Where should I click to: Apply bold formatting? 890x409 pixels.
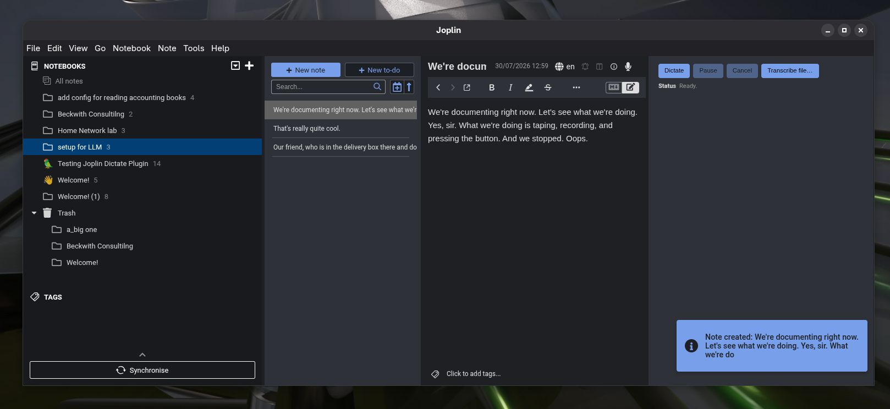pos(492,87)
